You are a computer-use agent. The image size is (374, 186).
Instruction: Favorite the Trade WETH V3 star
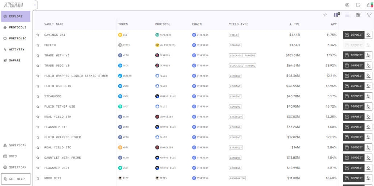(x=38, y=55)
